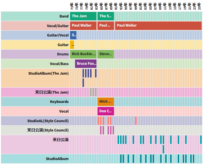Select the 'Keyboards' row label
203x164 pixels.
coord(59,102)
